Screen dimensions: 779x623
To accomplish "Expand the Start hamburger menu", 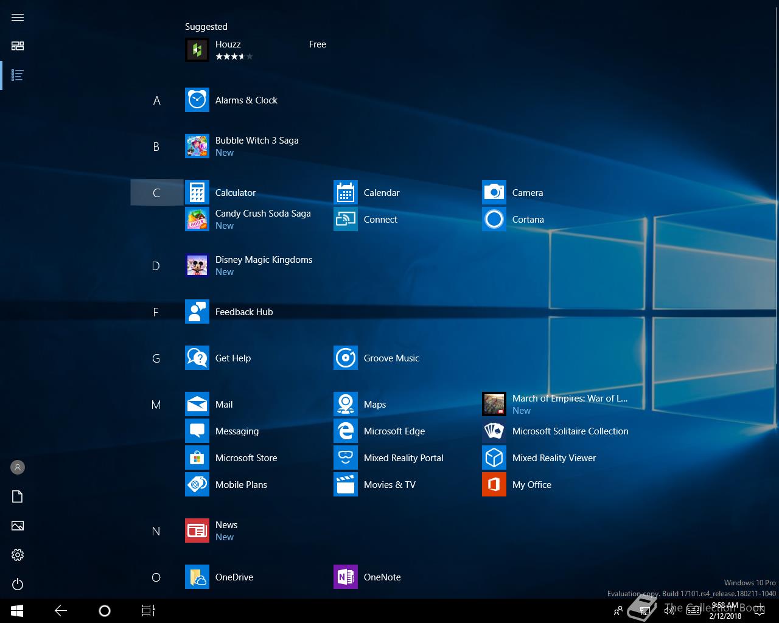I will coord(18,17).
